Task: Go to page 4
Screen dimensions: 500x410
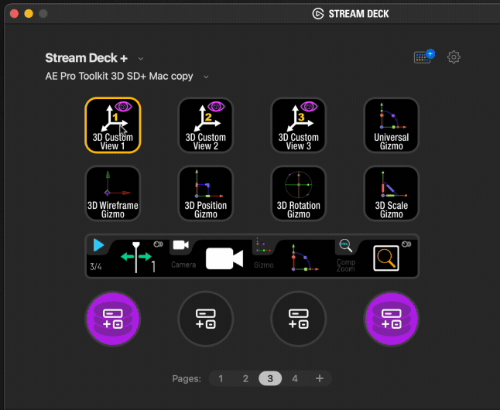Action: click(x=295, y=378)
